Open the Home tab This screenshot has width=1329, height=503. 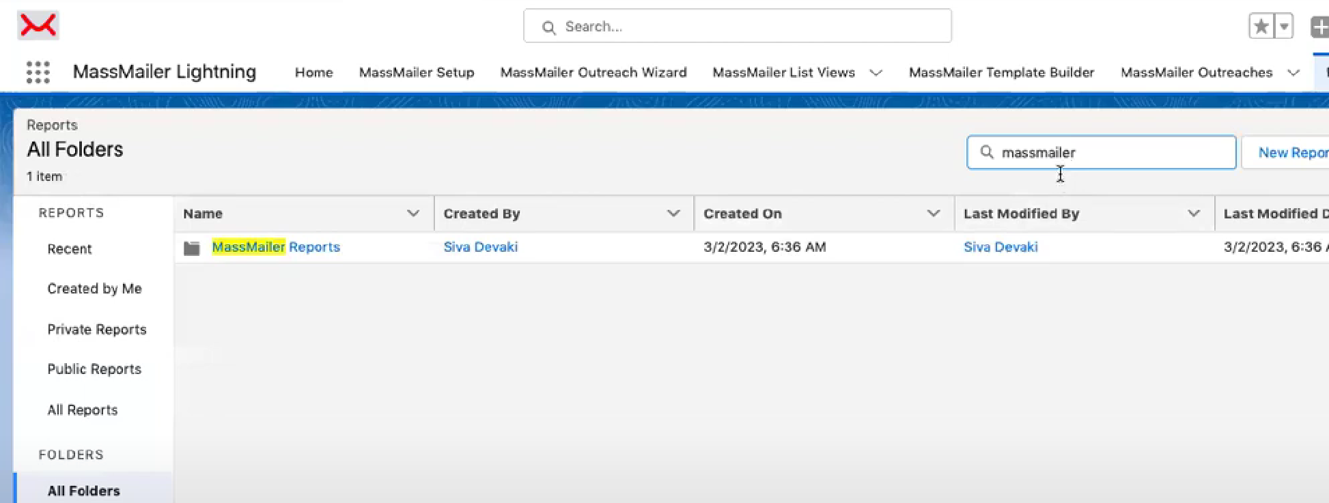(x=314, y=72)
